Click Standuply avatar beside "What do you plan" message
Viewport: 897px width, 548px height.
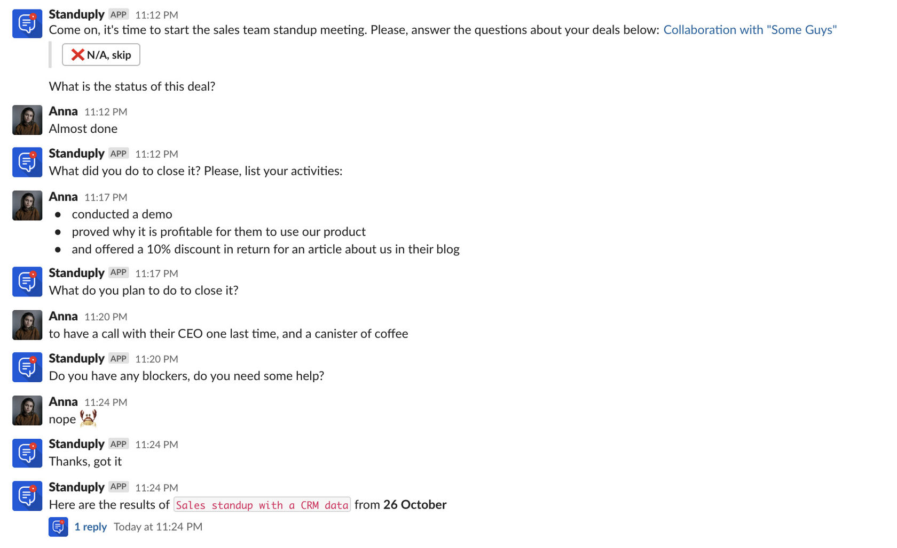(x=27, y=282)
